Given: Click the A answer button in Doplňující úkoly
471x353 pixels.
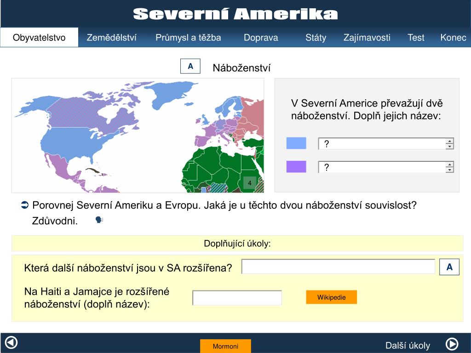Looking at the screenshot, I should (449, 267).
